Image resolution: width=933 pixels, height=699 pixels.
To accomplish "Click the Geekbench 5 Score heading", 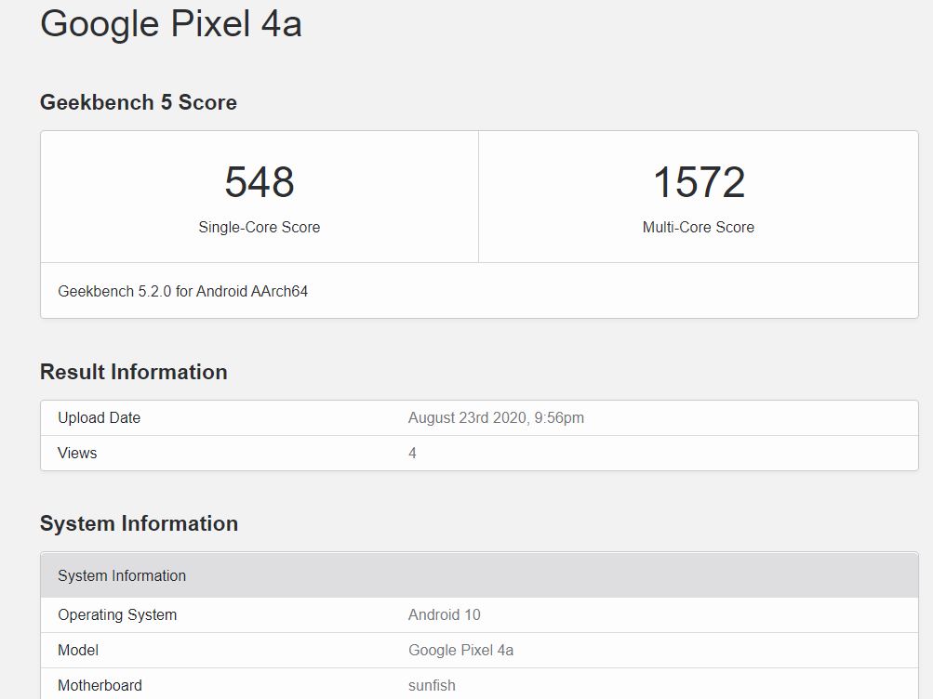I will pyautogui.click(x=138, y=102).
